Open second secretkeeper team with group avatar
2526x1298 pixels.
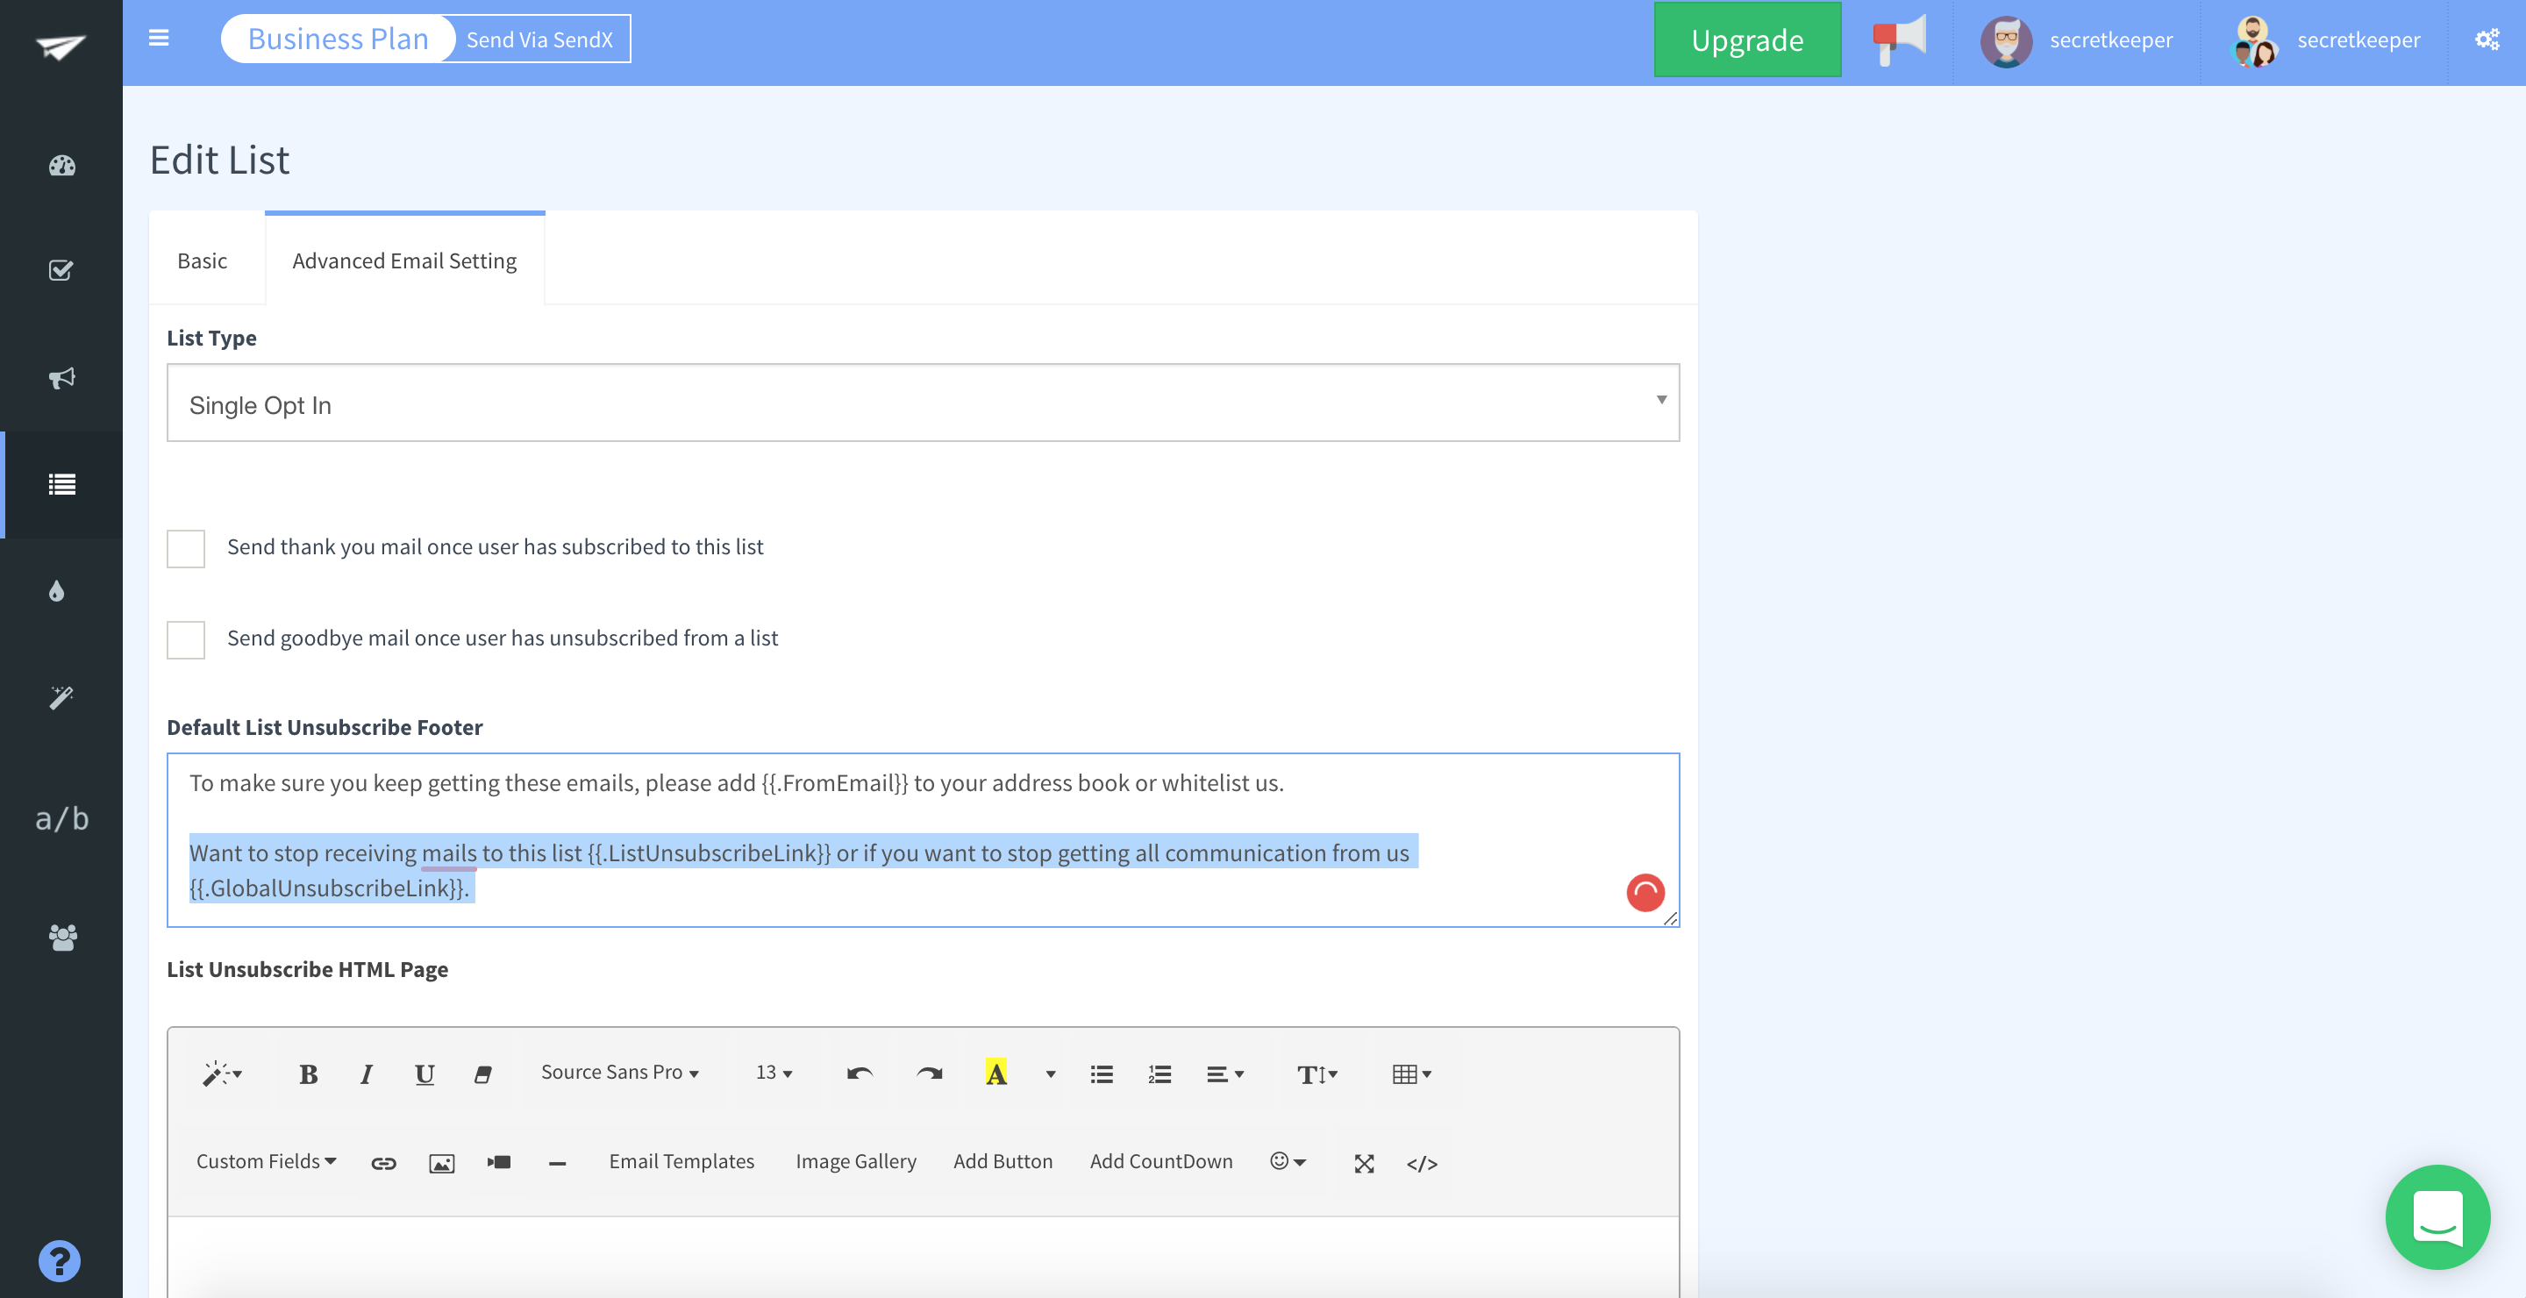(2323, 40)
